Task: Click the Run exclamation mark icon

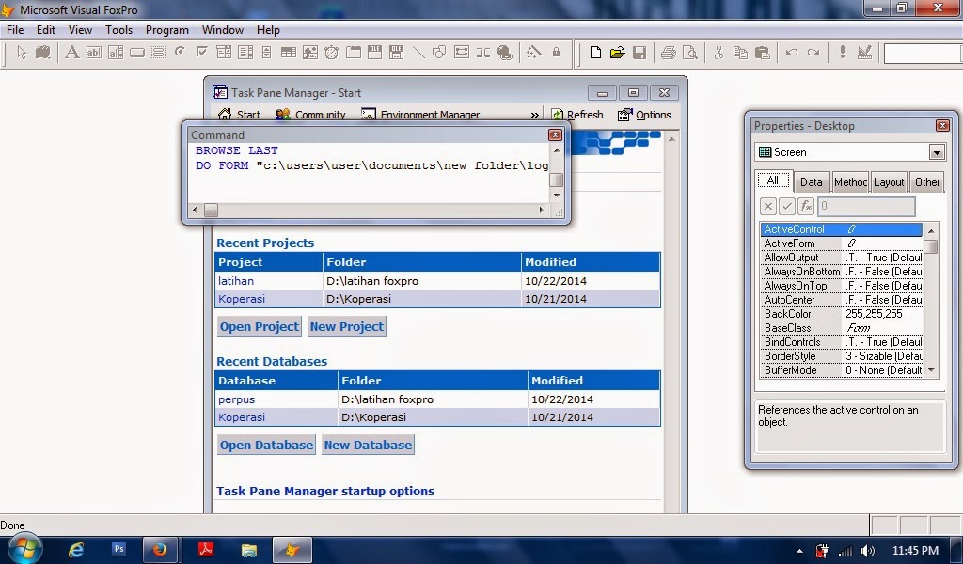Action: [842, 53]
